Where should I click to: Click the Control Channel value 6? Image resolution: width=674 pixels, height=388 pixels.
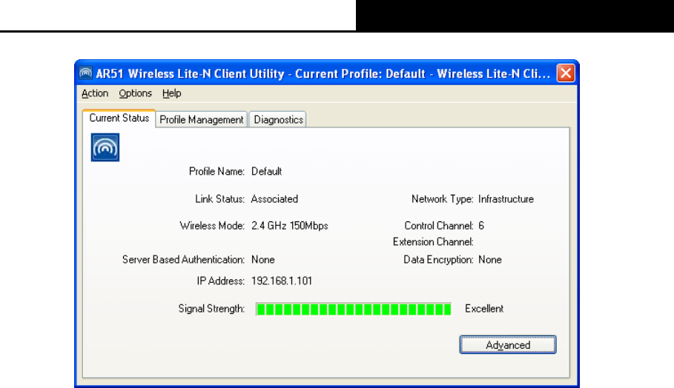tap(481, 226)
